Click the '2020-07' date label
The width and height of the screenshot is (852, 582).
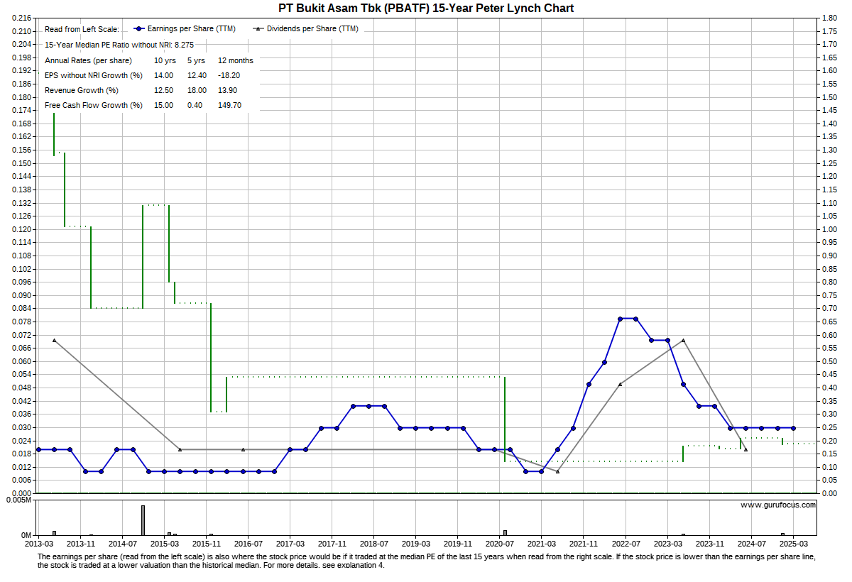pos(499,543)
